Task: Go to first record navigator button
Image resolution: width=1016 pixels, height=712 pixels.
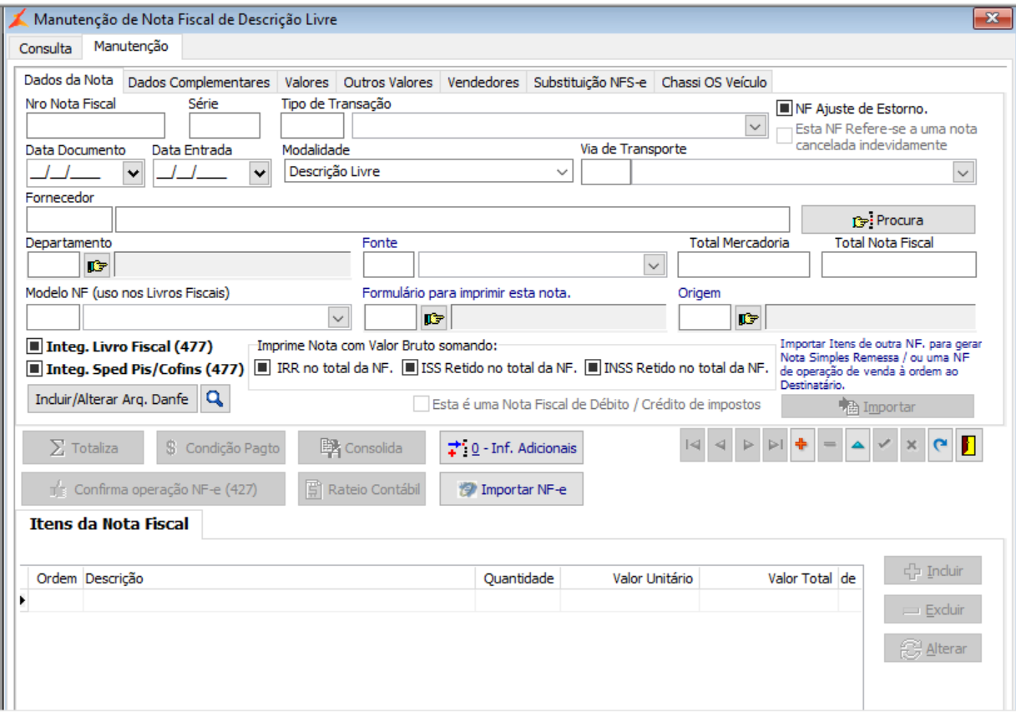Action: click(692, 446)
